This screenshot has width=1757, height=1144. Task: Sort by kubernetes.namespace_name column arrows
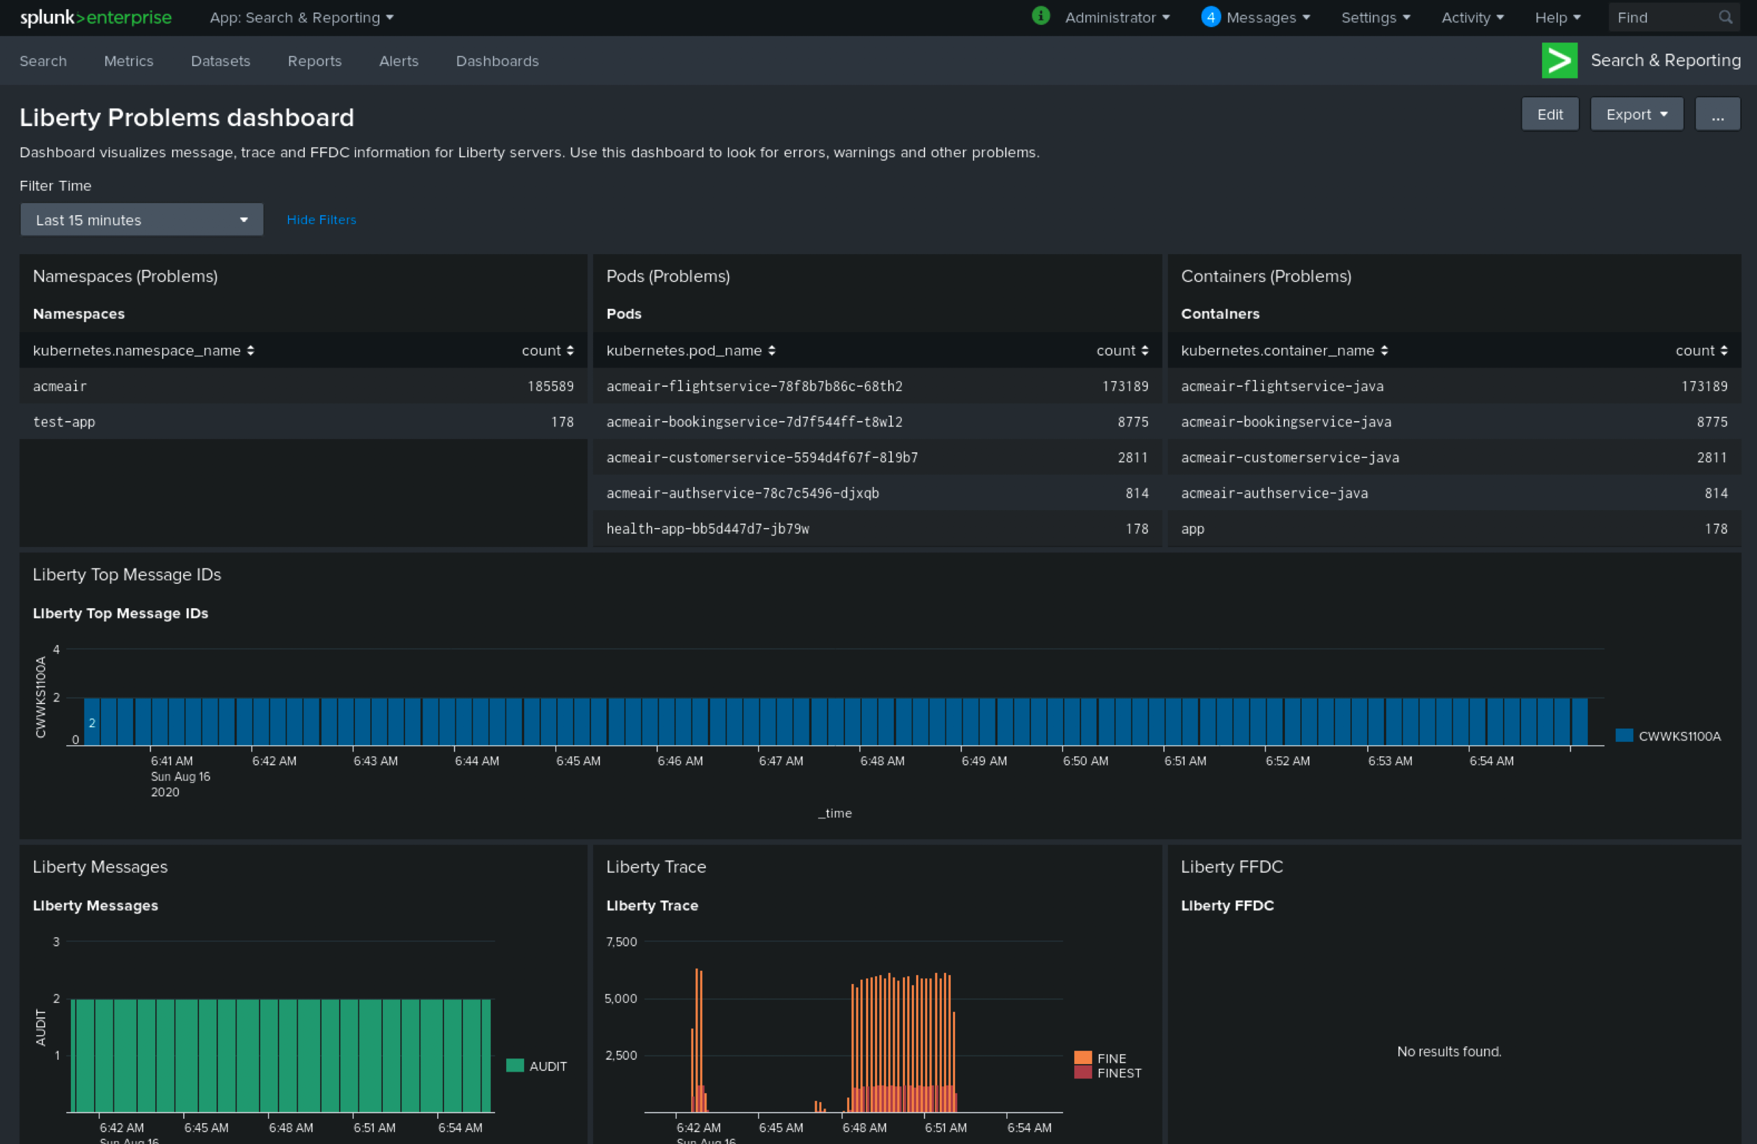[251, 351]
